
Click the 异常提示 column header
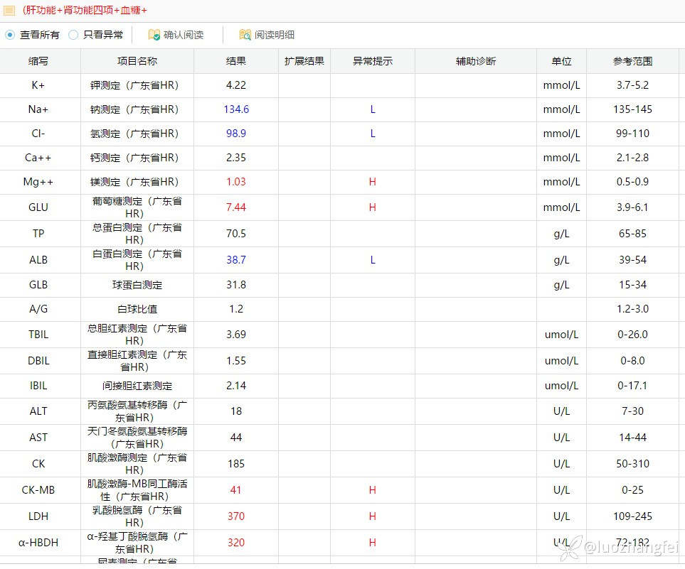coord(372,61)
